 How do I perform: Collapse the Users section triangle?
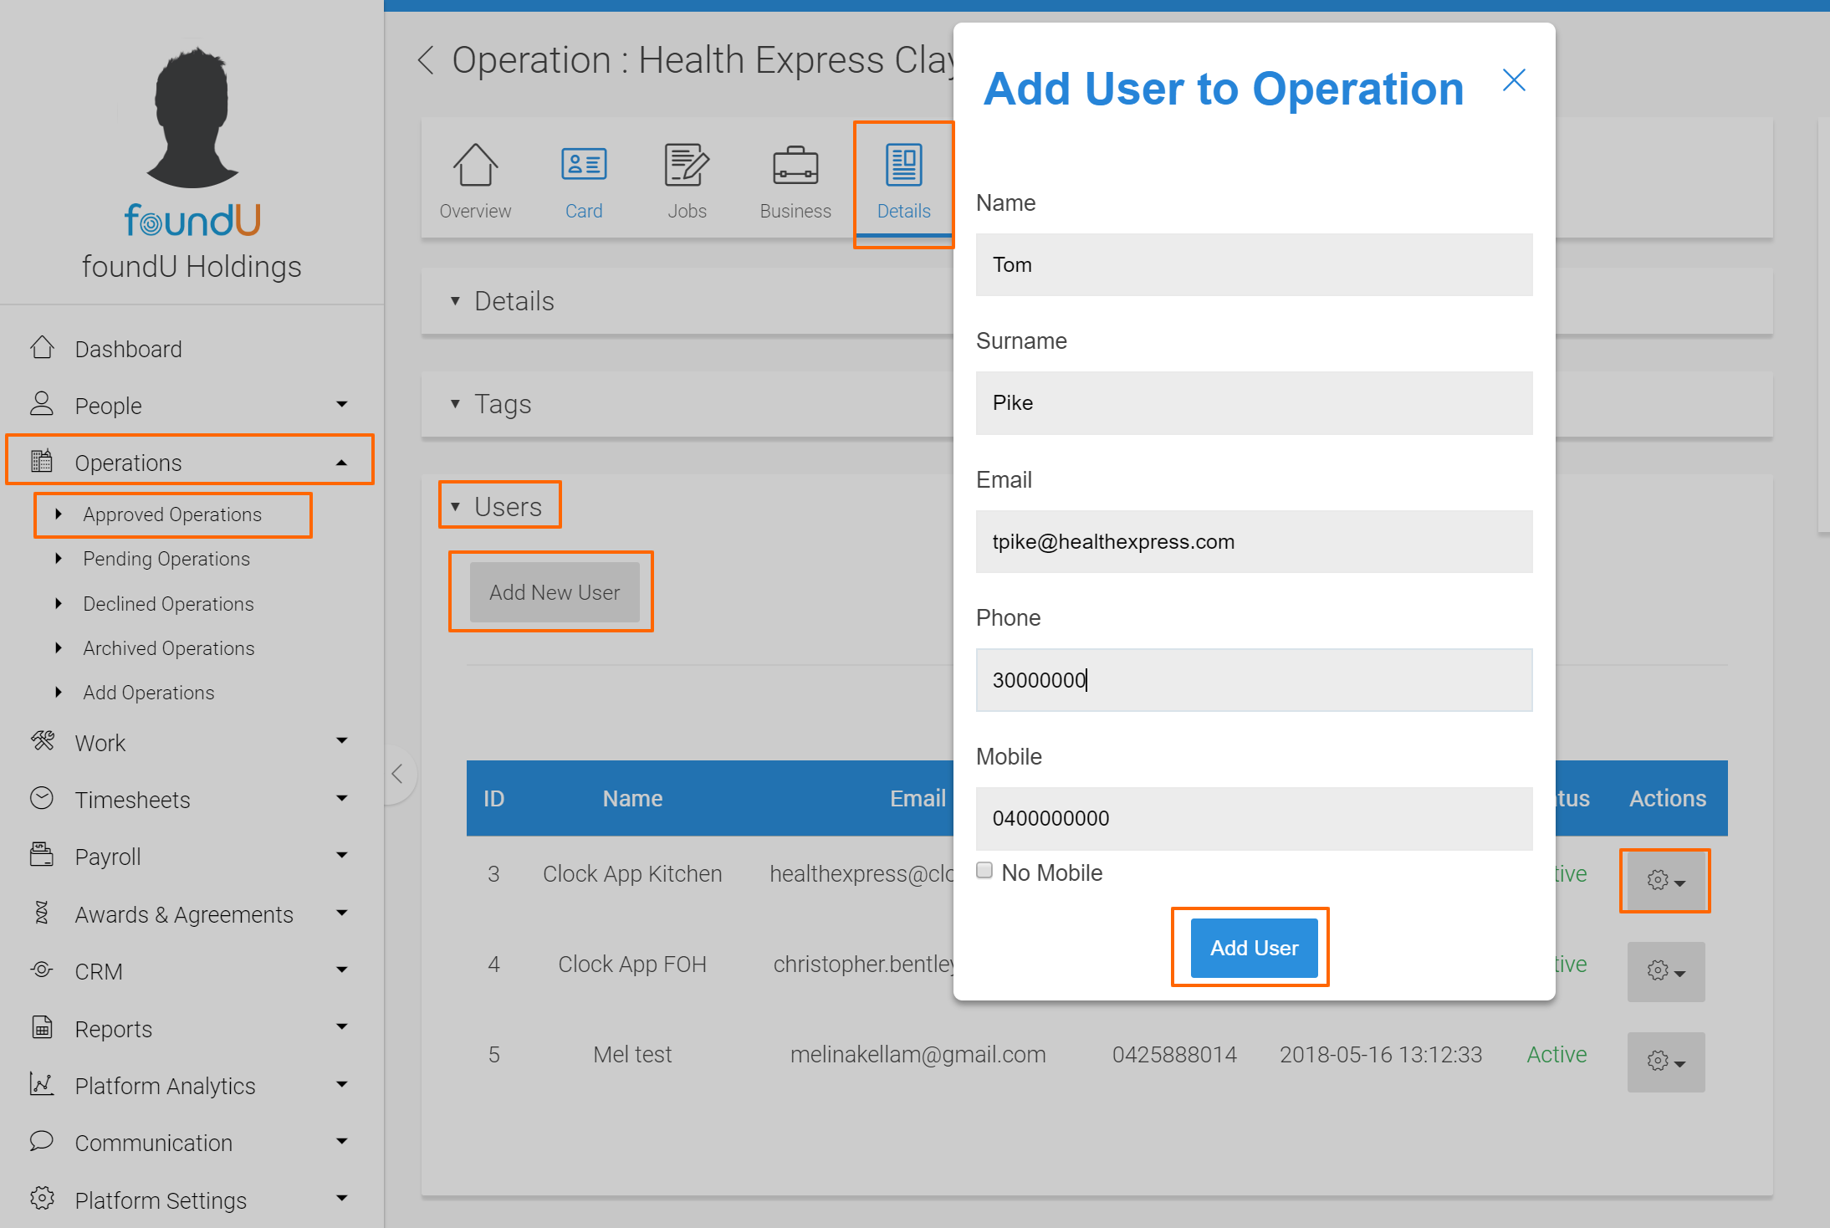[x=455, y=507]
